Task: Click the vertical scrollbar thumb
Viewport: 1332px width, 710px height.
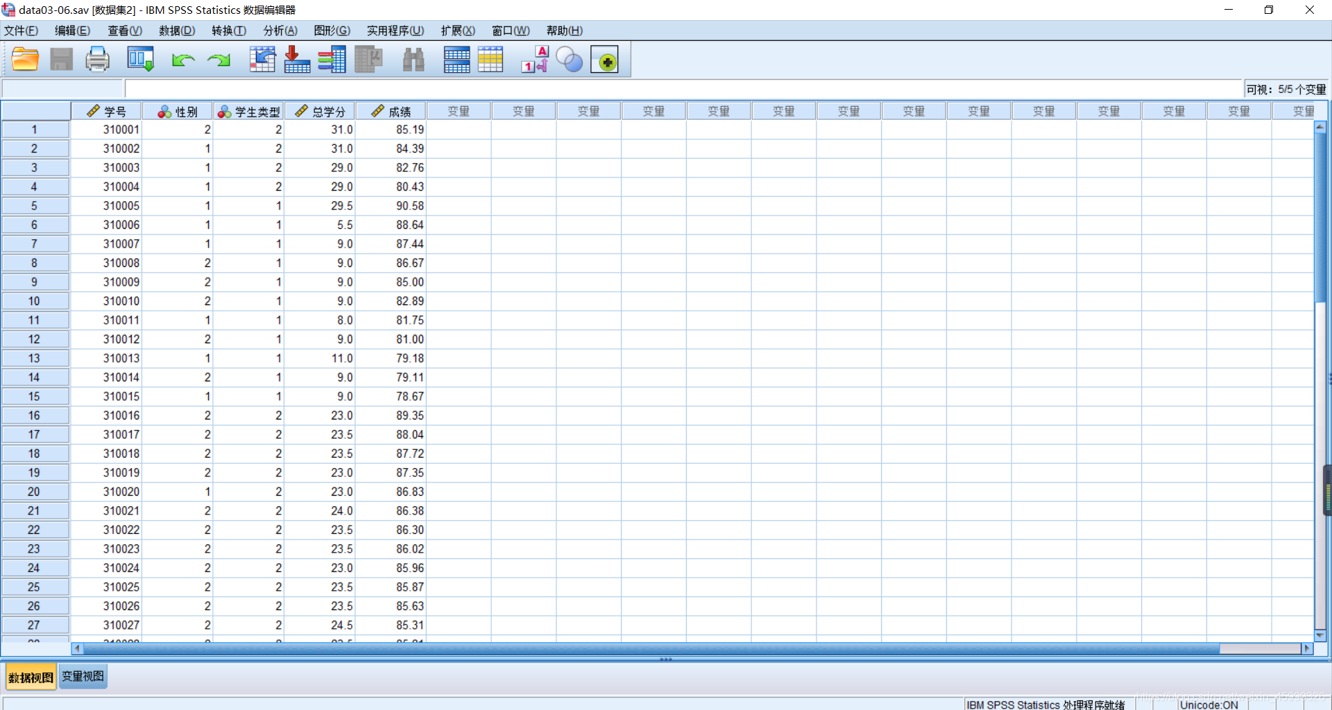Action: pyautogui.click(x=1320, y=217)
